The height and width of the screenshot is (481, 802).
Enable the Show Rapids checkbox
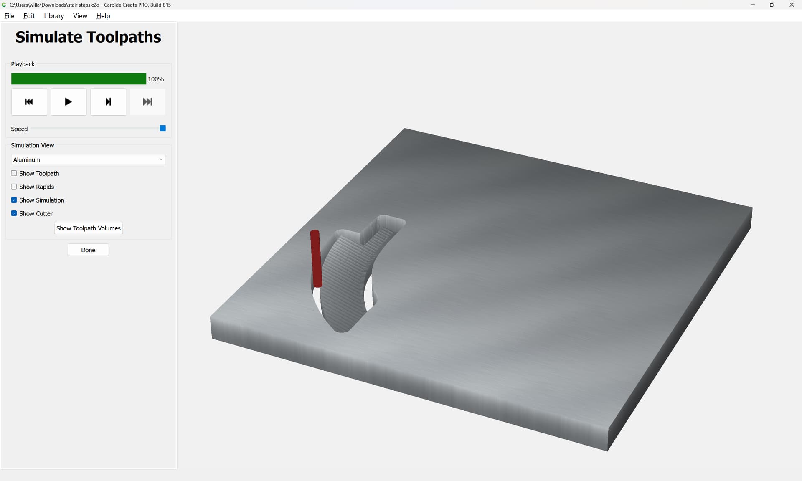point(14,187)
